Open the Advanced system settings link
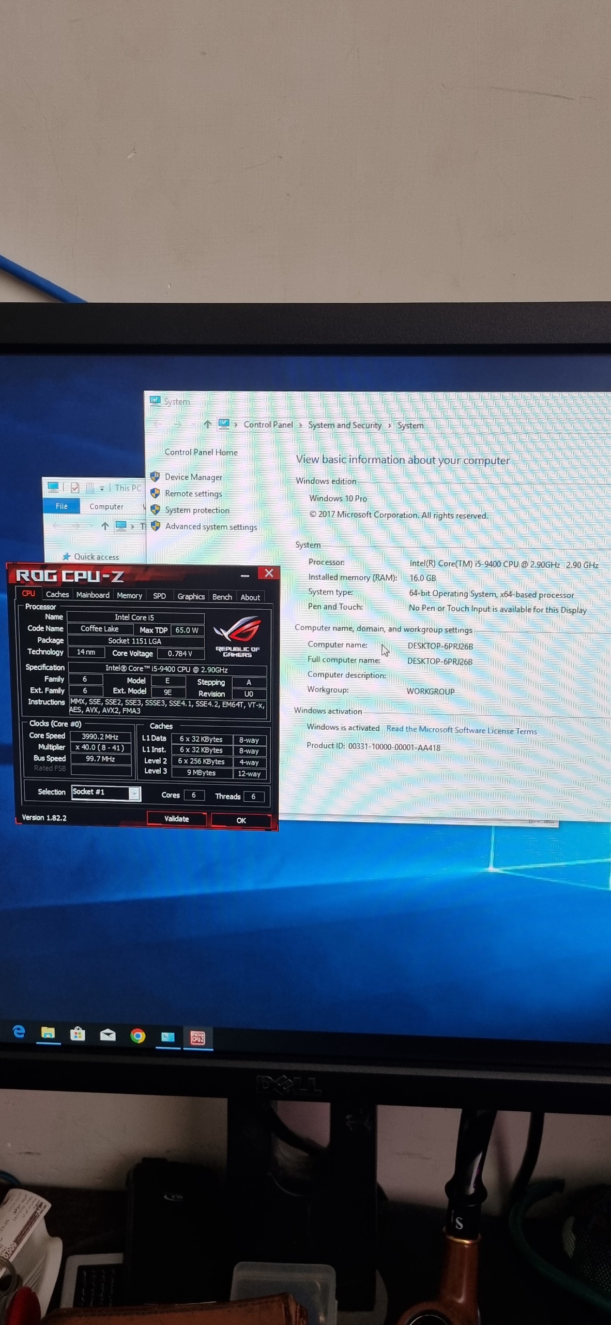 pyautogui.click(x=211, y=527)
